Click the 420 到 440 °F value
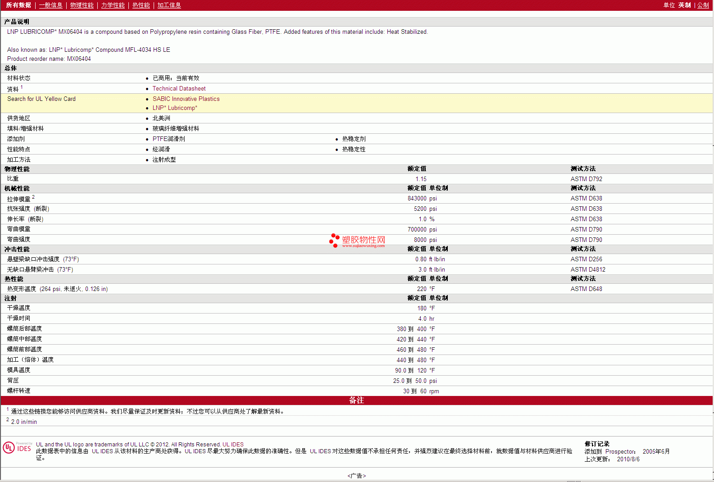714x482 pixels. 416,340
